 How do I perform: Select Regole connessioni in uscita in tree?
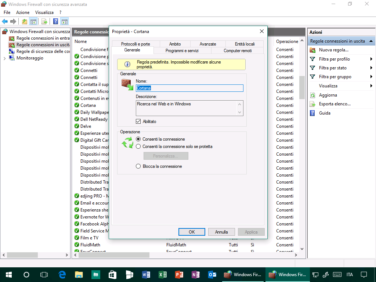43,45
